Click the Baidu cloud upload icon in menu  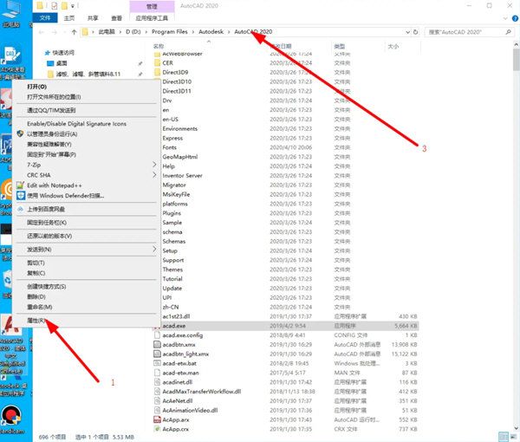pos(21,209)
